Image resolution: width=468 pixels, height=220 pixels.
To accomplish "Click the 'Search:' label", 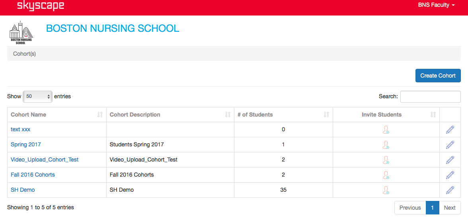I will click(388, 96).
